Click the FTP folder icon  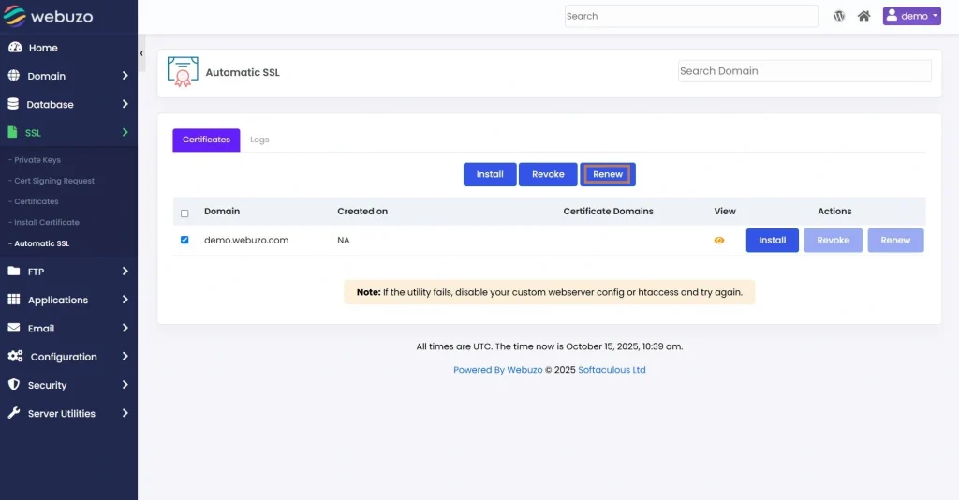pyautogui.click(x=13, y=271)
